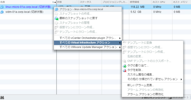Screen dimensions: 191x100
Task: Click the vidm-01a VM icon in list
Action: coord(2,12)
